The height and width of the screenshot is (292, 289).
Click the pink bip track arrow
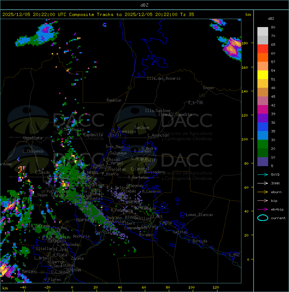tap(263, 200)
